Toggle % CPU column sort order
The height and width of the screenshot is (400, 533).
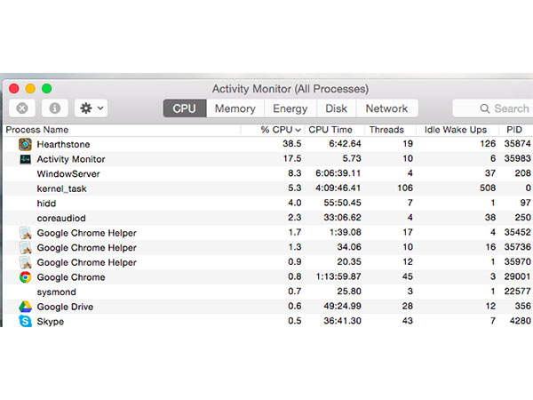coord(273,130)
